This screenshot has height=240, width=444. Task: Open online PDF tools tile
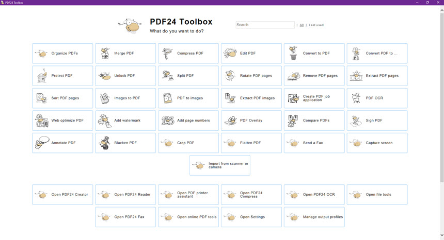coord(188,217)
